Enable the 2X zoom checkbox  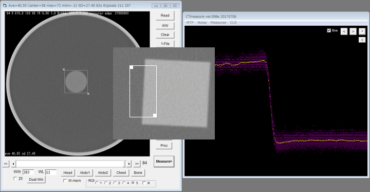15,179
